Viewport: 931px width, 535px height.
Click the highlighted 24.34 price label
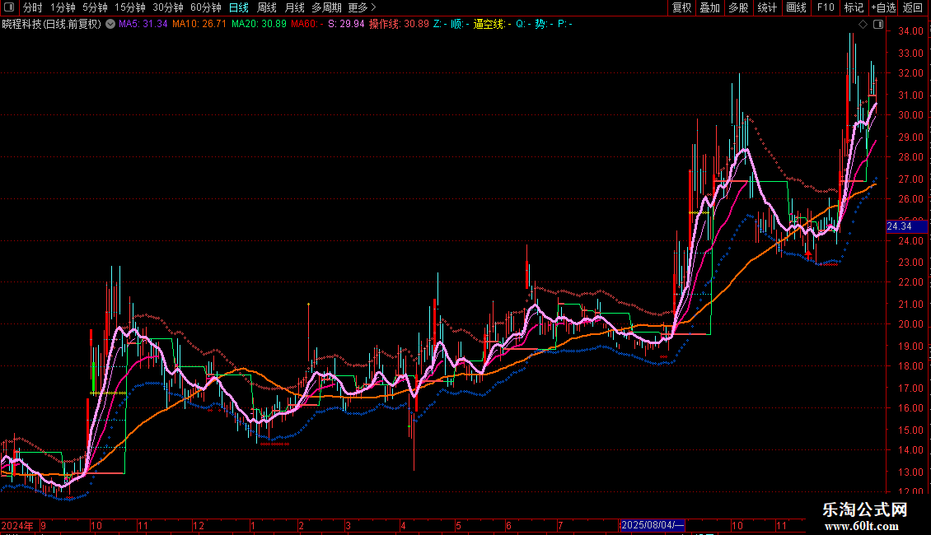(x=905, y=226)
